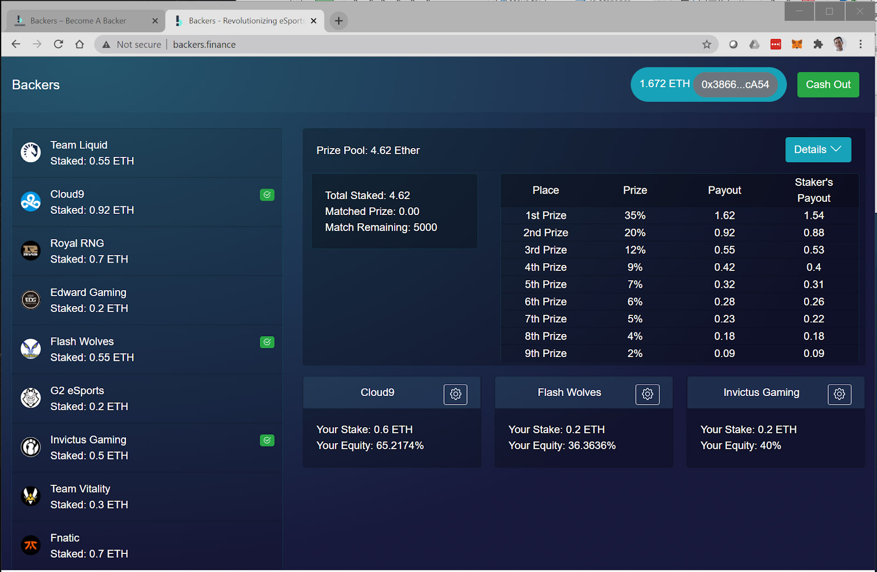
Task: Toggle the green check on Flash Wolves row
Action: tap(267, 342)
